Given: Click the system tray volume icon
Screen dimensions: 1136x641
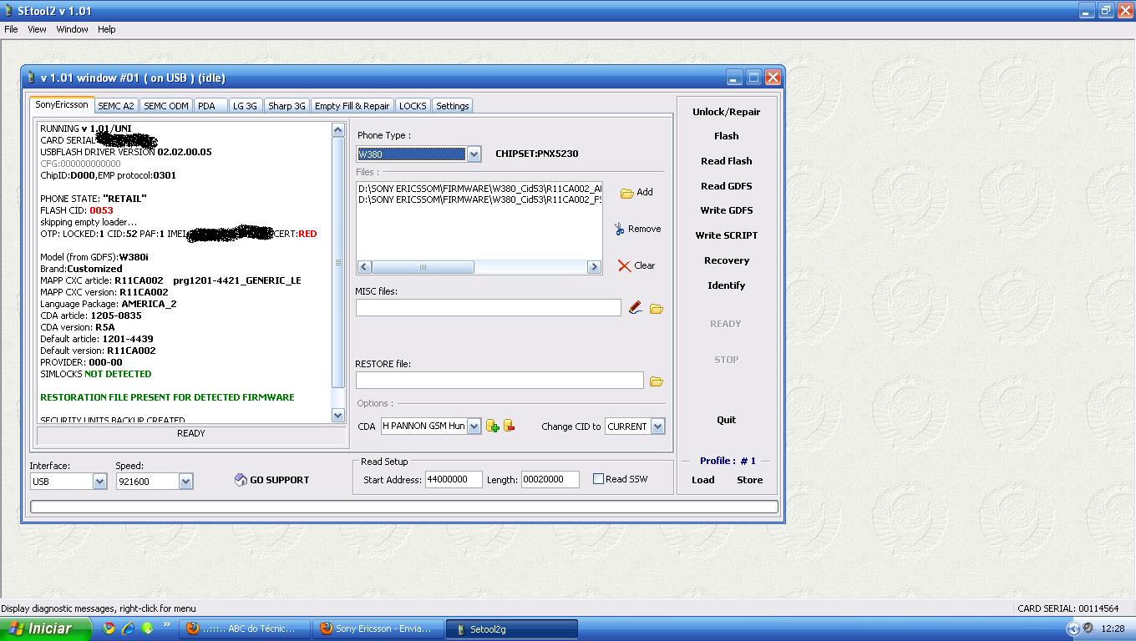Looking at the screenshot, I should [x=1088, y=628].
